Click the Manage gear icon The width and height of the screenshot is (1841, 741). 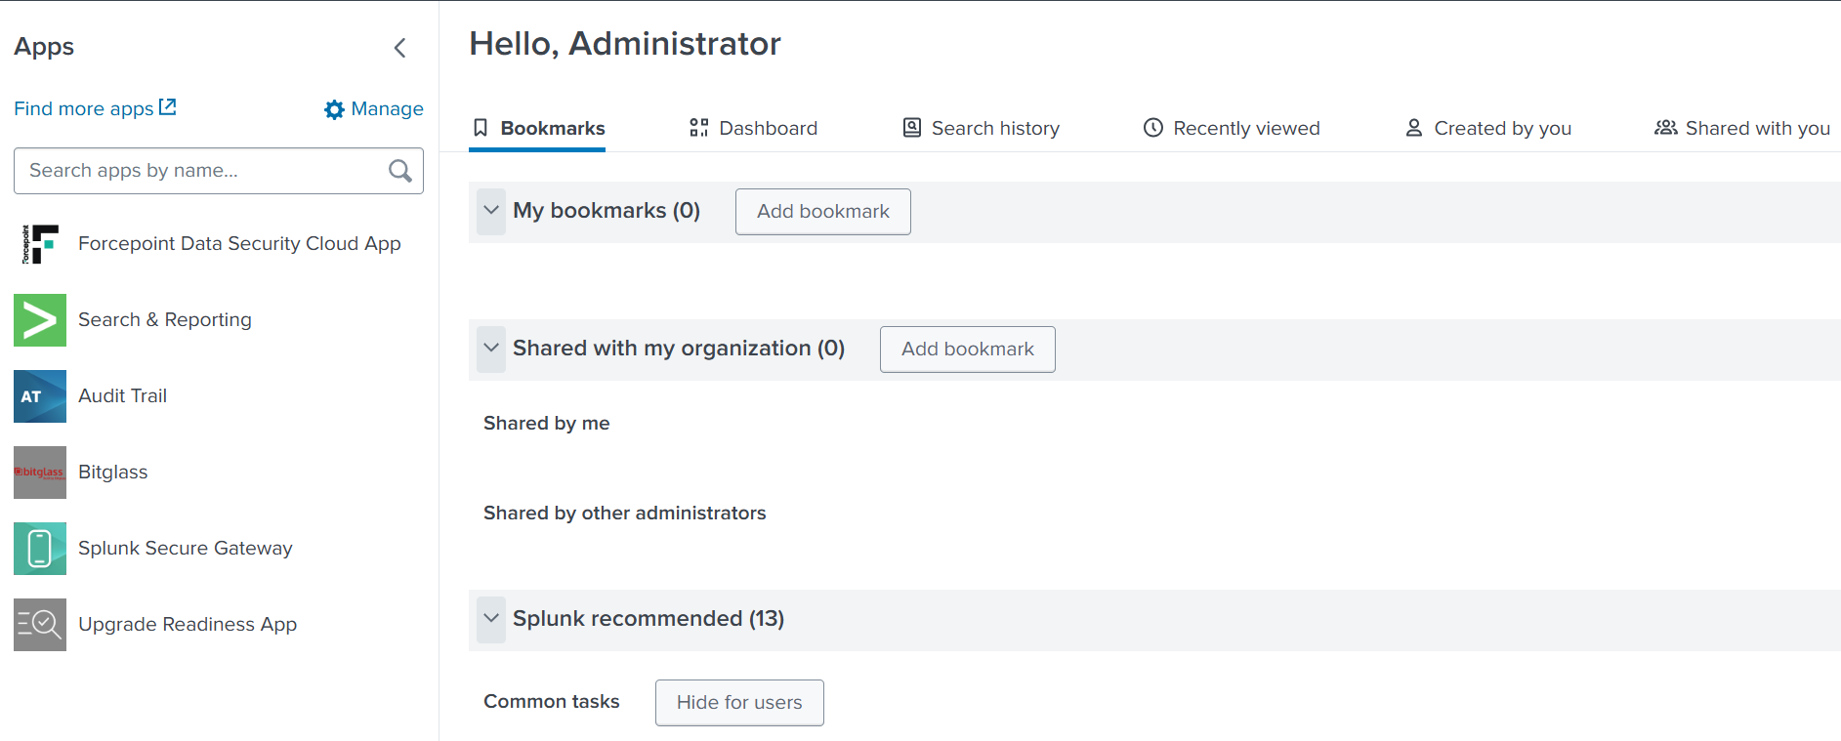(334, 109)
